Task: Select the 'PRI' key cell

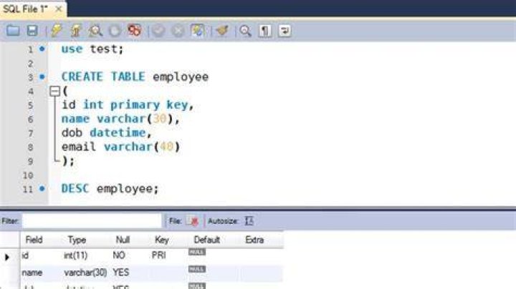Action: (158, 255)
